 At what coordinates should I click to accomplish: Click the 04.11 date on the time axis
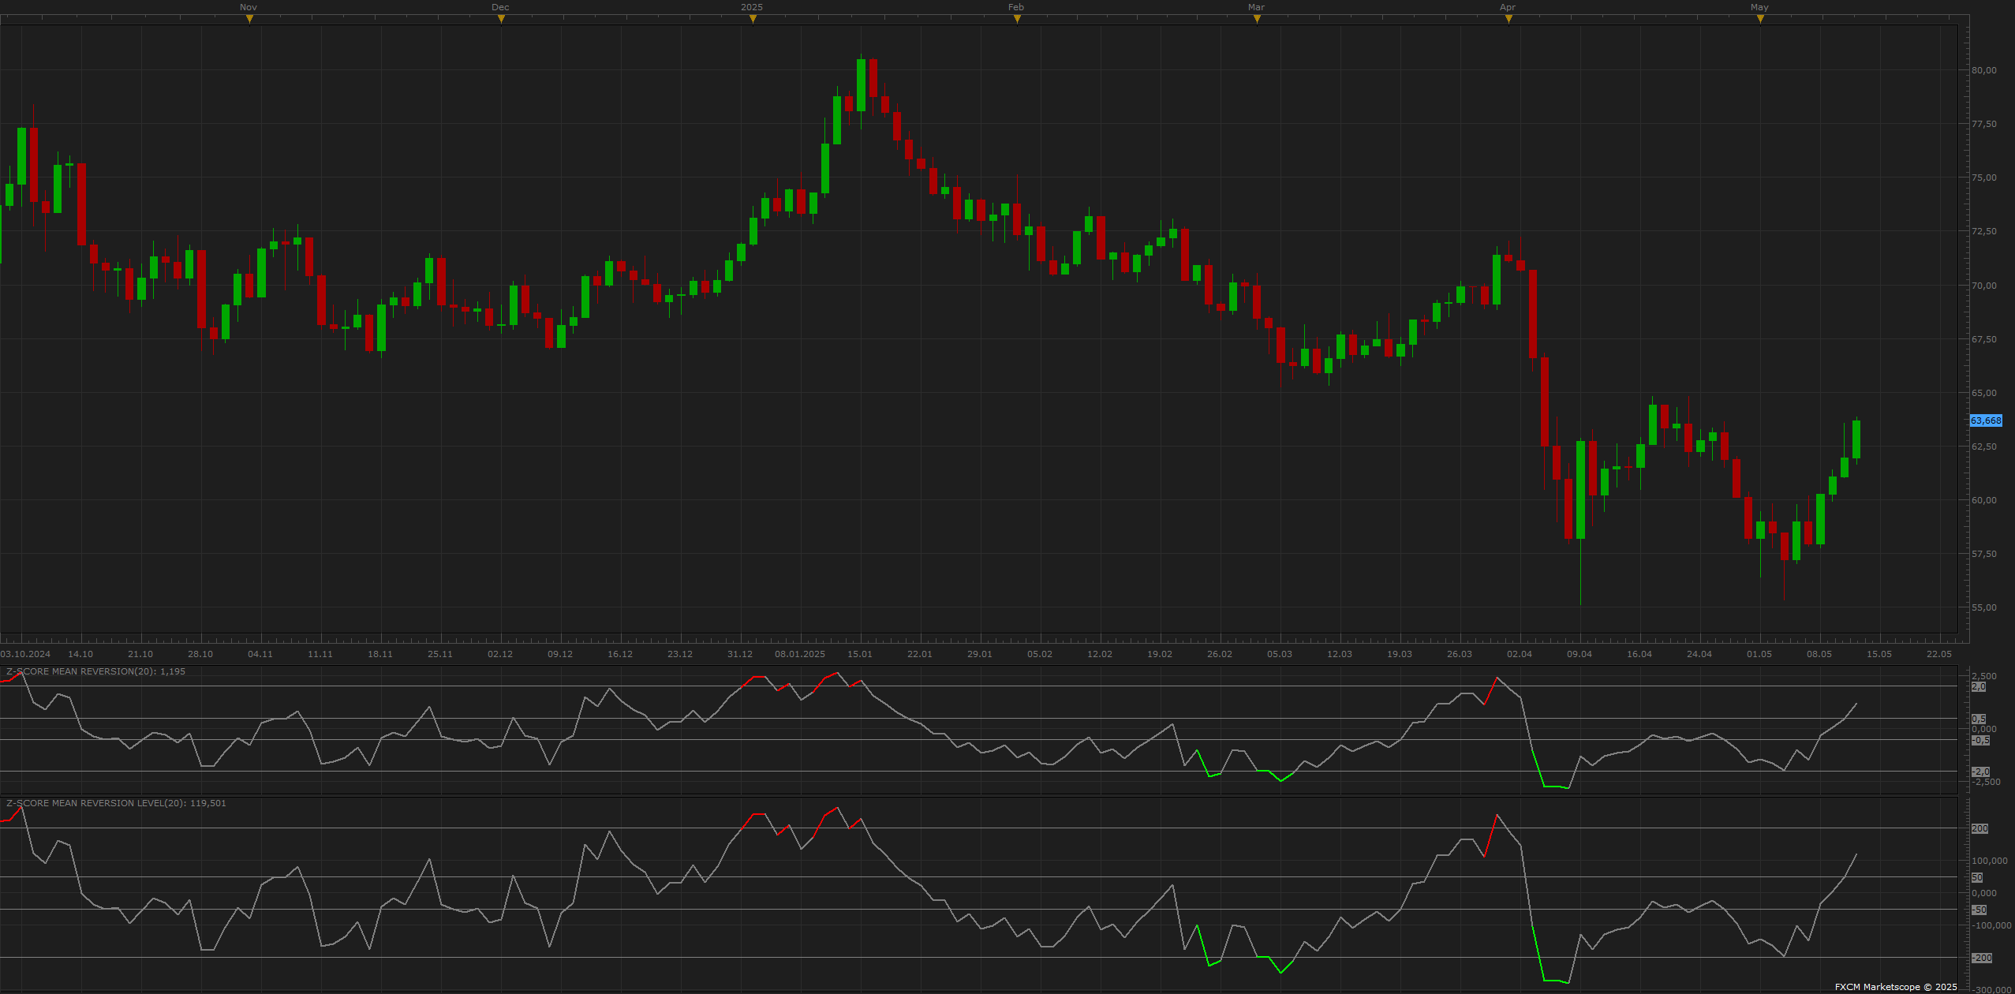tap(260, 654)
